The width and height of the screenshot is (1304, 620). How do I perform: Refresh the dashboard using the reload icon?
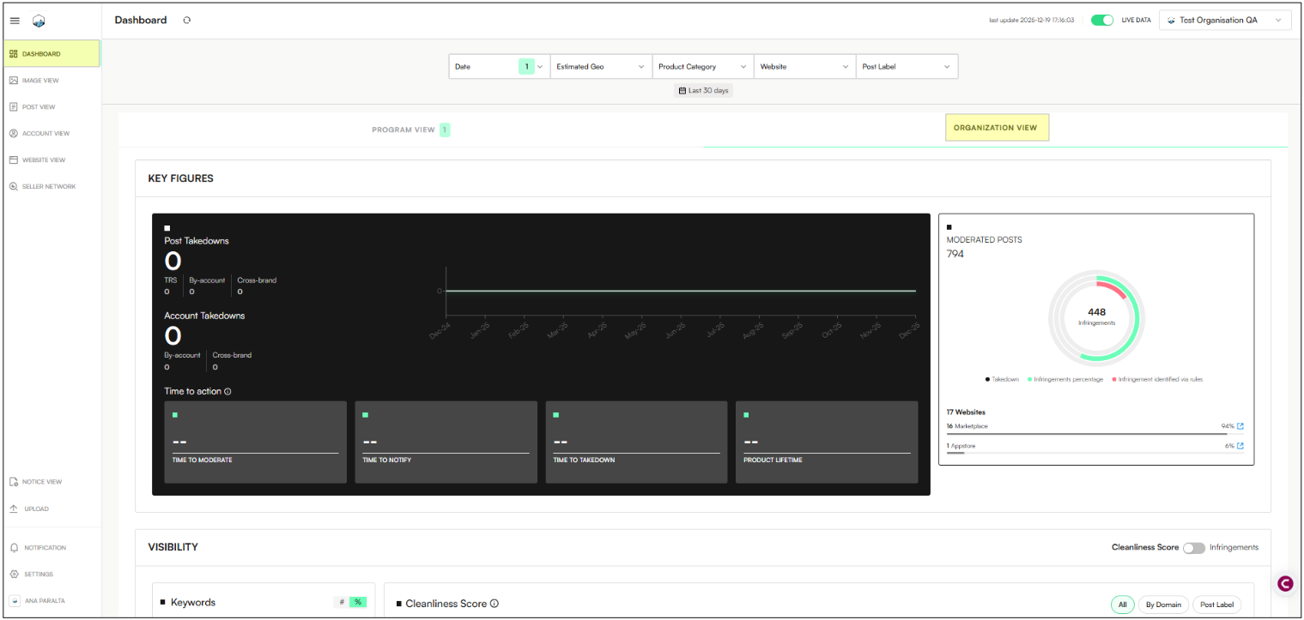187,20
